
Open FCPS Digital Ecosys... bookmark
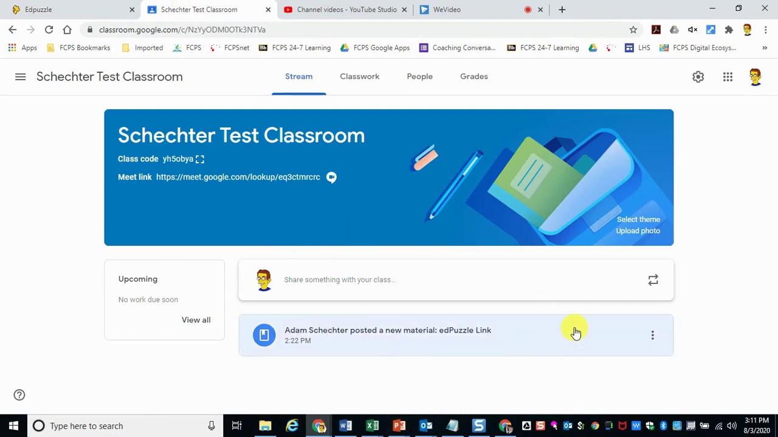[x=698, y=47]
